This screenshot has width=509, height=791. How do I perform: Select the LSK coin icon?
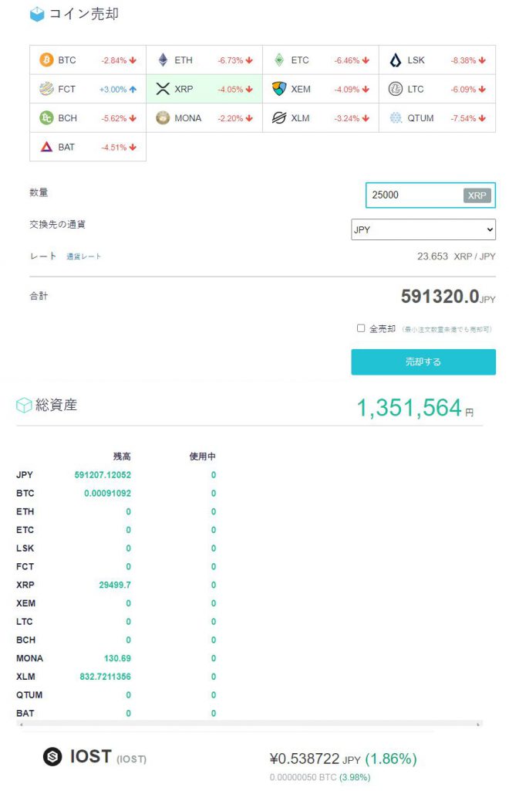[x=396, y=59]
